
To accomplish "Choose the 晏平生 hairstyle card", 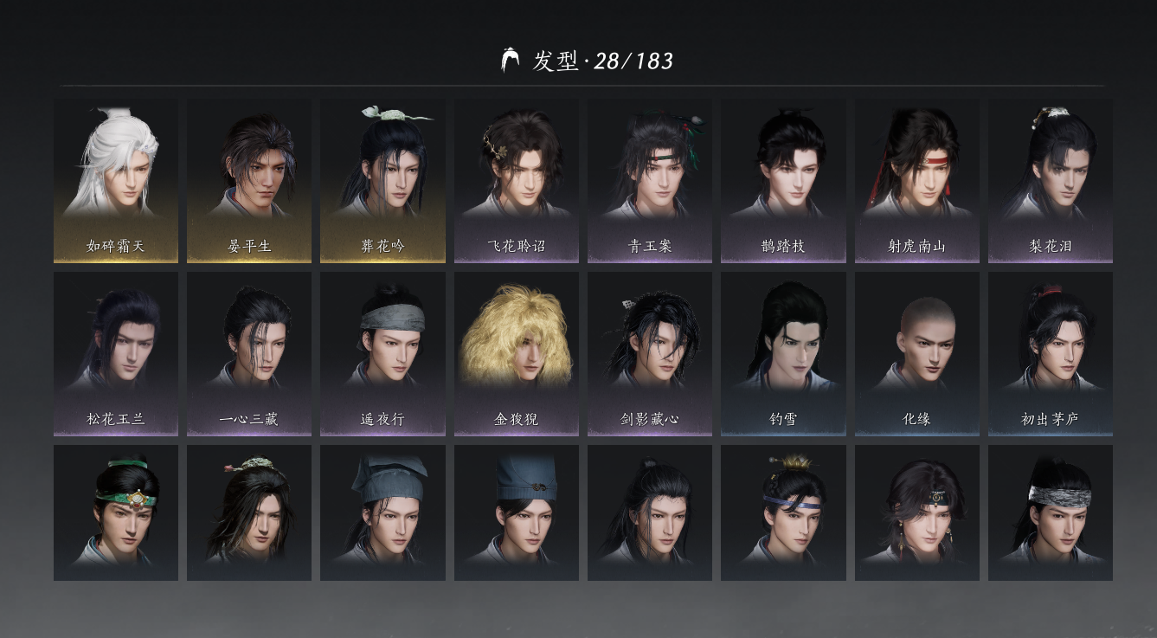I will point(249,181).
